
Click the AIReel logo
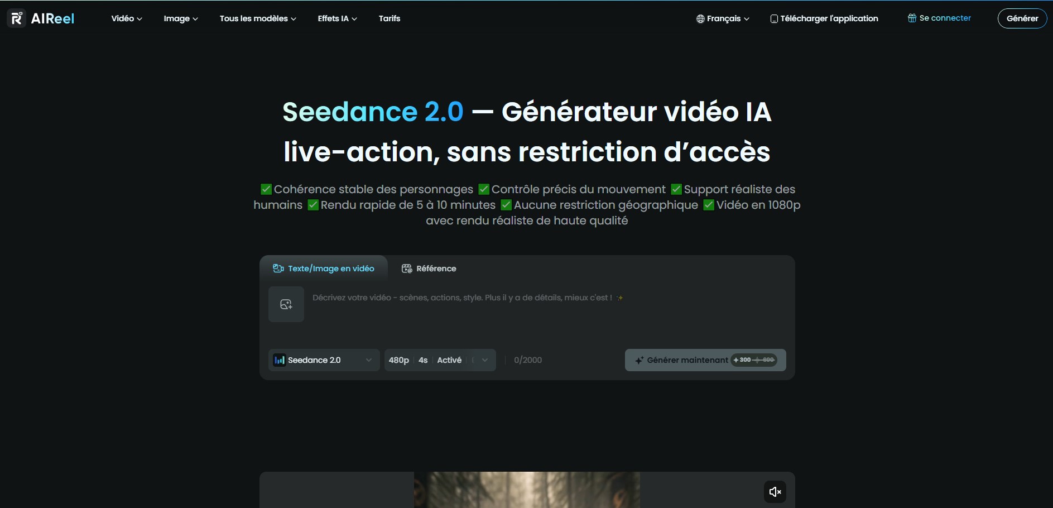coord(41,18)
